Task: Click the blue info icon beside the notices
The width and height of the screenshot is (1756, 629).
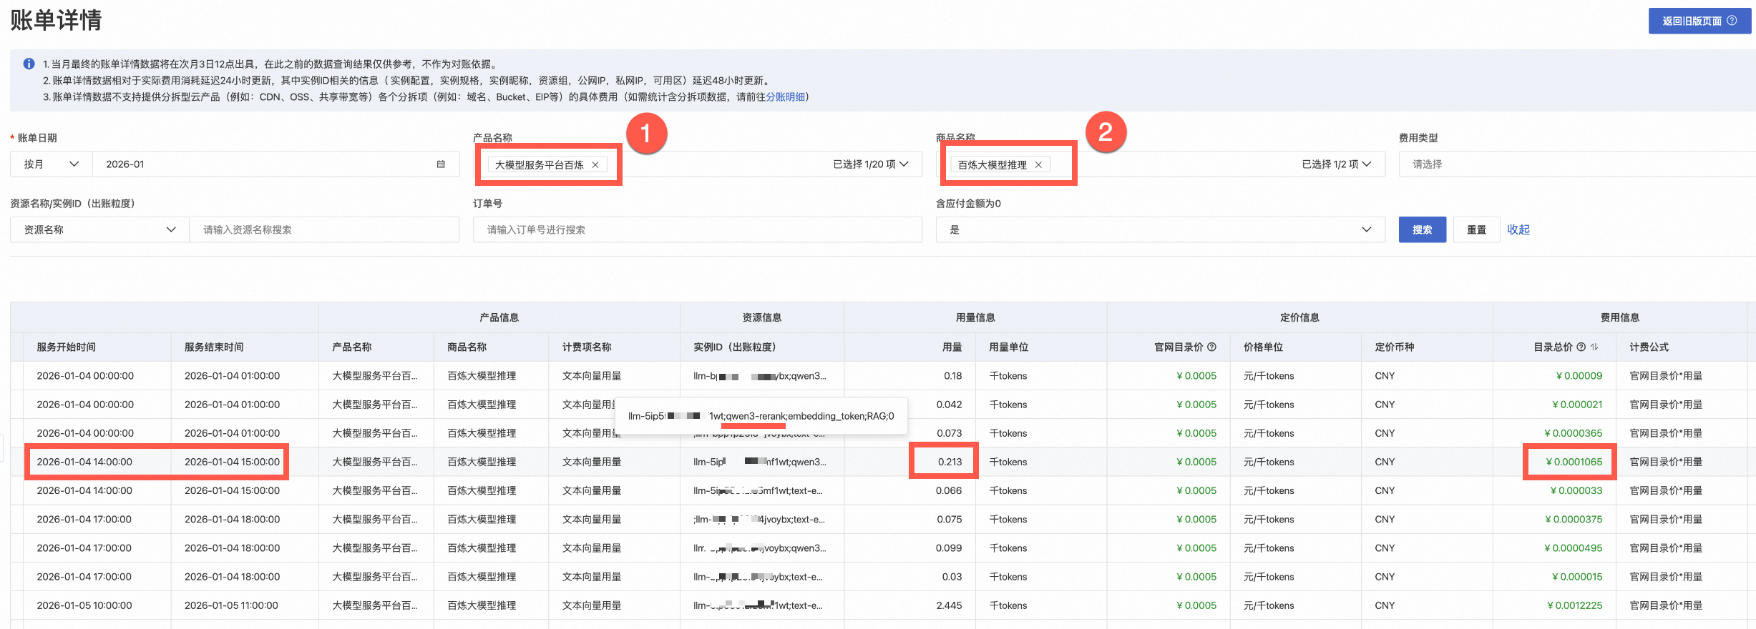Action: pos(29,64)
